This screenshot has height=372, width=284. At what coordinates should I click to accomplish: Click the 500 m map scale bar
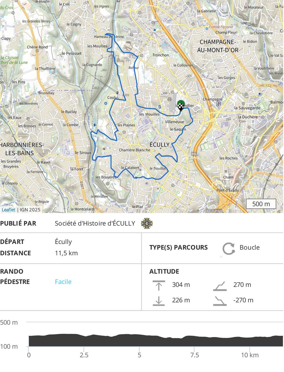click(261, 204)
